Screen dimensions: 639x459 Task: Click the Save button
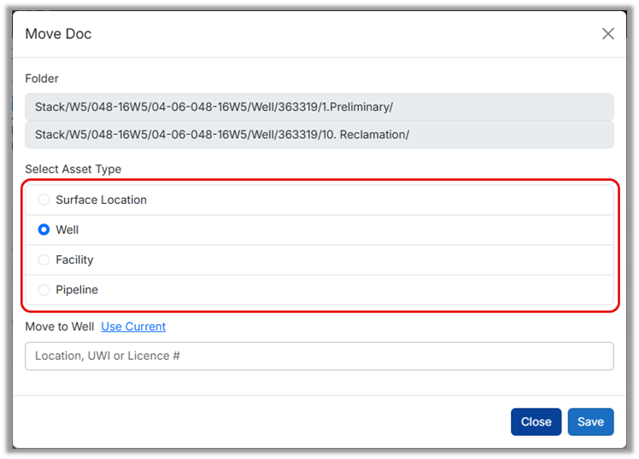click(x=590, y=421)
